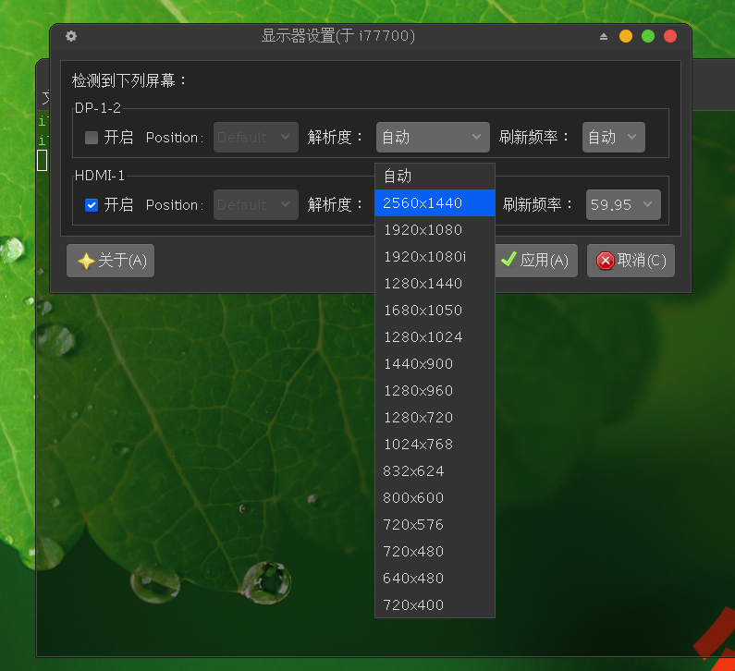The image size is (735, 671).
Task: Select the 1440x900 resolution
Action: point(435,364)
